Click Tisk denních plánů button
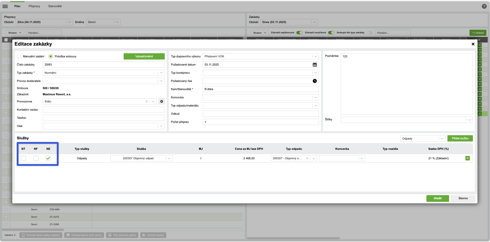The width and height of the screenshot is (490, 242). (x=122, y=235)
